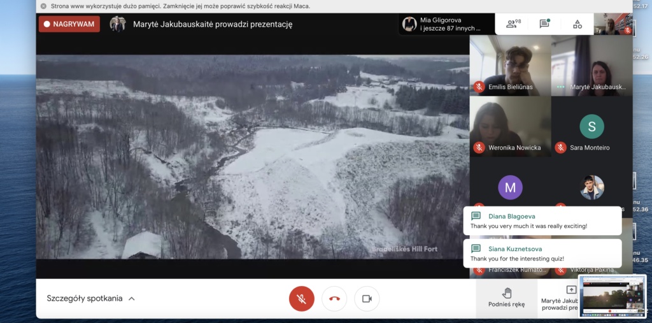Open the activities shapes icon
Screen dimensions: 652x323
[x=577, y=24]
